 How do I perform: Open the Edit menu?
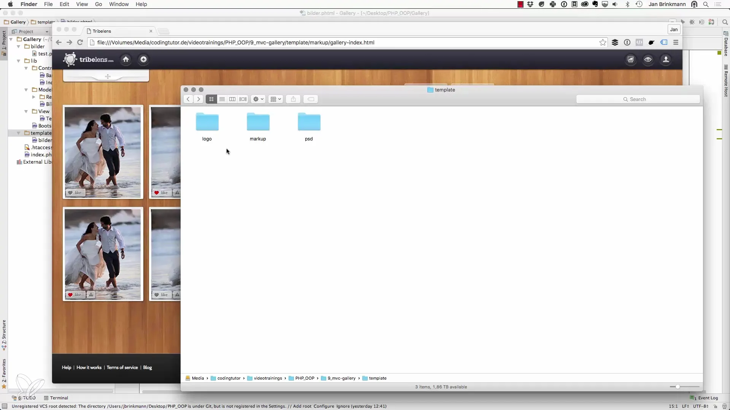click(x=64, y=4)
